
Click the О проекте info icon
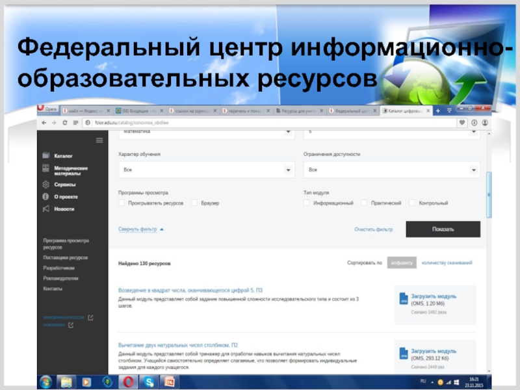(46, 196)
